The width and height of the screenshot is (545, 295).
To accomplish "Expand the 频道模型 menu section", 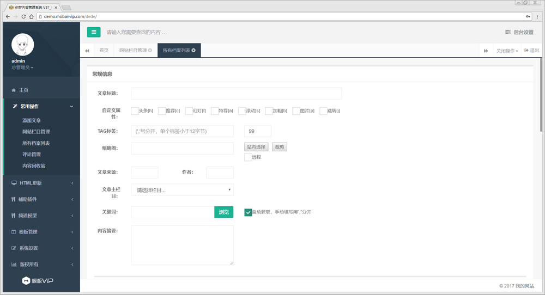I will tap(72, 216).
